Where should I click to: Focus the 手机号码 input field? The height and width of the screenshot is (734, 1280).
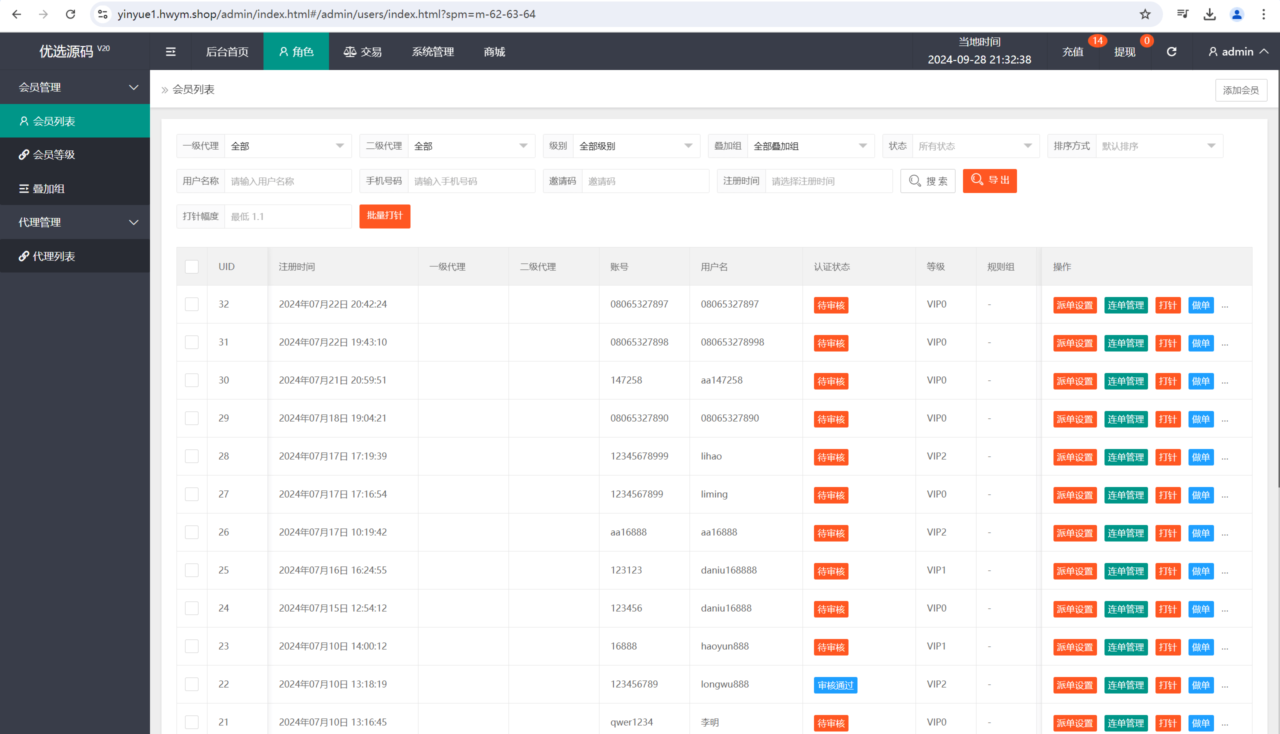(x=470, y=181)
